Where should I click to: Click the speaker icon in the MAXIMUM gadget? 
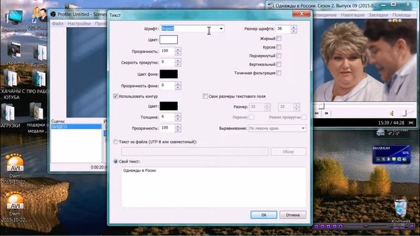tap(404, 159)
